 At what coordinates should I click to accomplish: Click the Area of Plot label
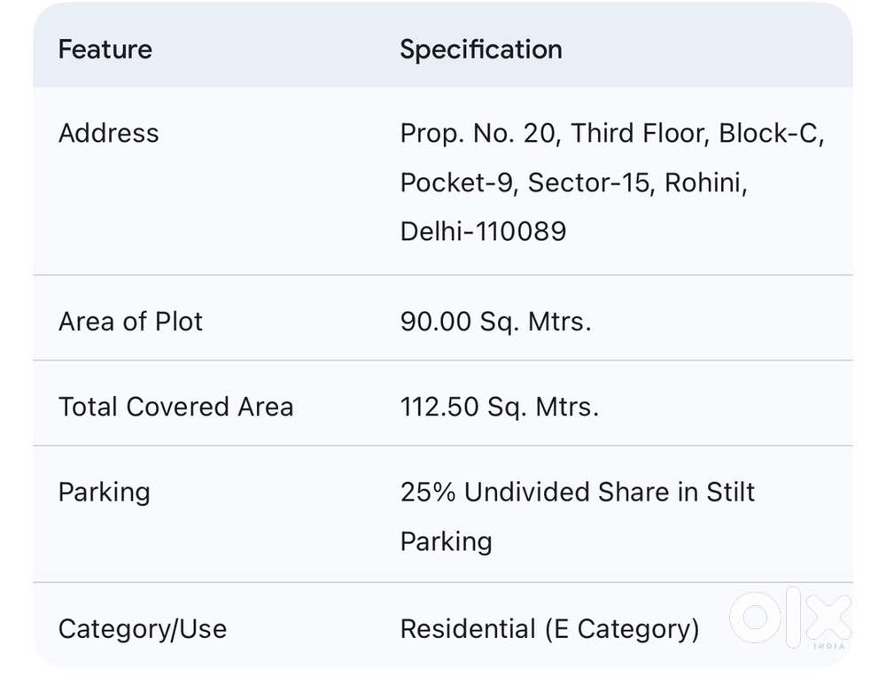(x=130, y=322)
